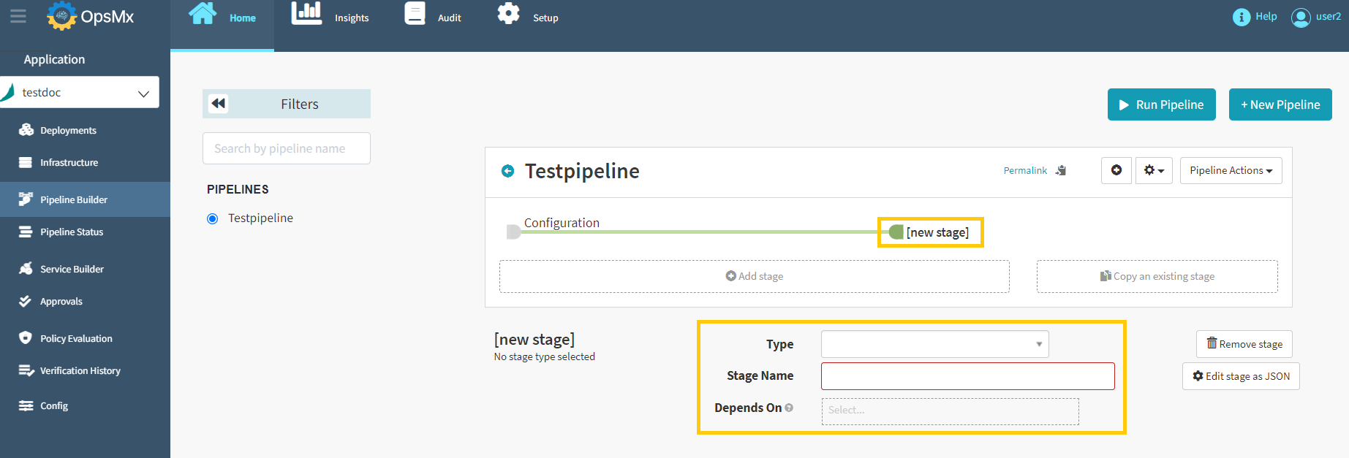Open the stage Type dropdown
Viewport: 1349px width, 458px height.
[934, 344]
